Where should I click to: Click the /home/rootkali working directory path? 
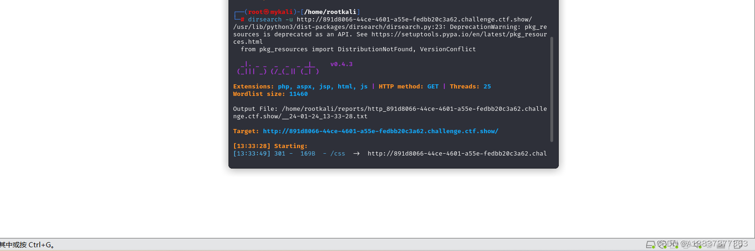330,12
